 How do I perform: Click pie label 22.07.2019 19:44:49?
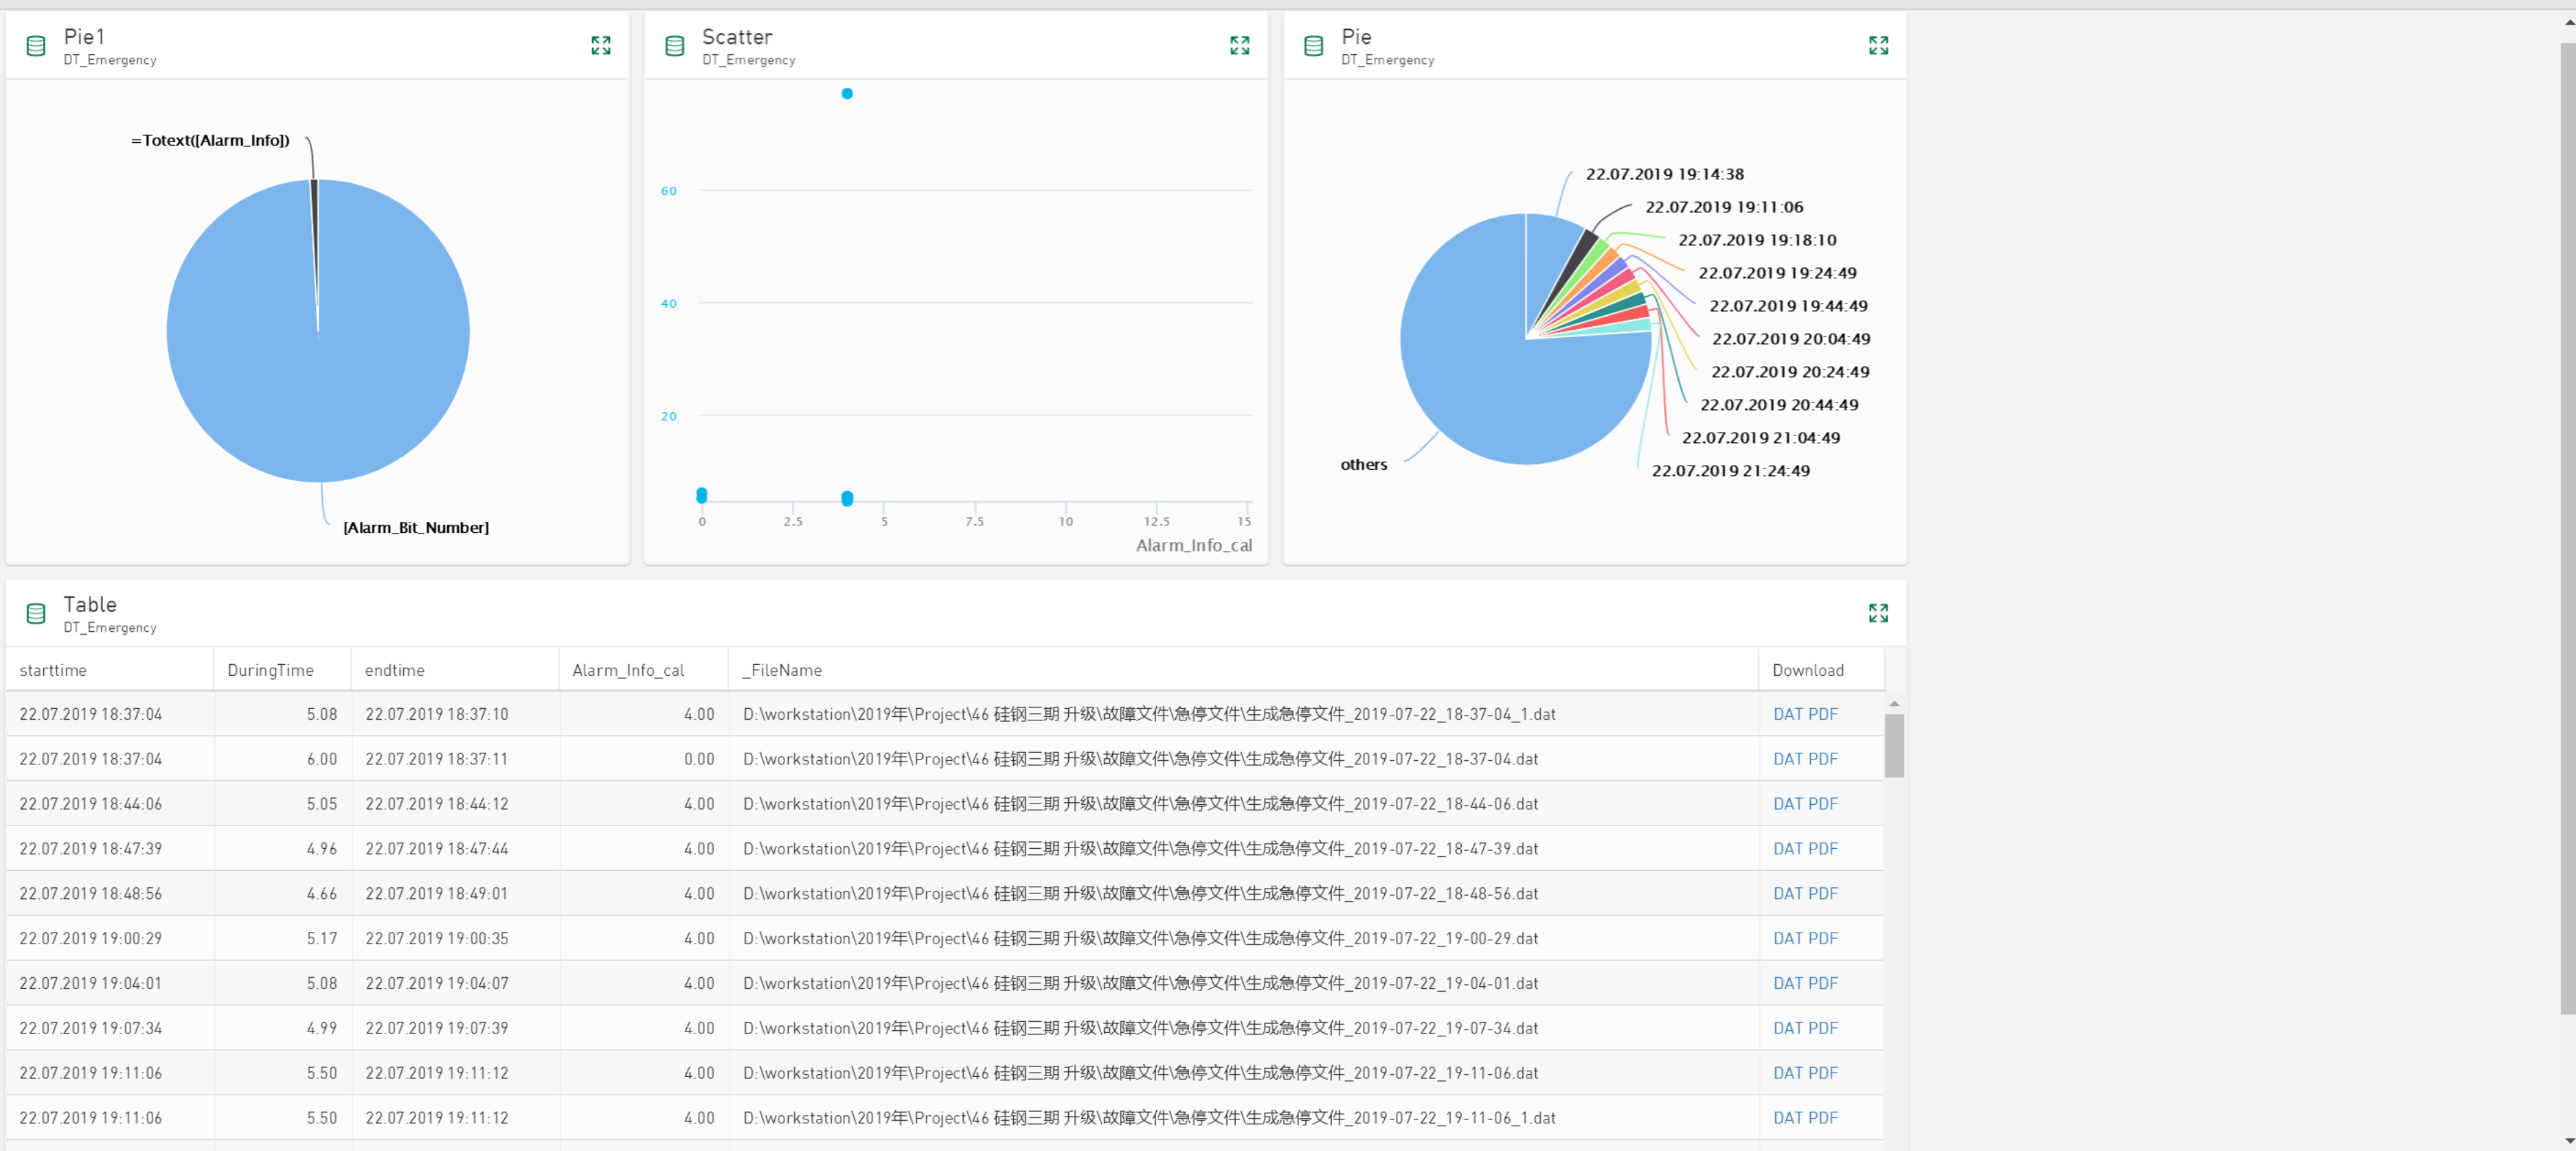(x=1788, y=306)
